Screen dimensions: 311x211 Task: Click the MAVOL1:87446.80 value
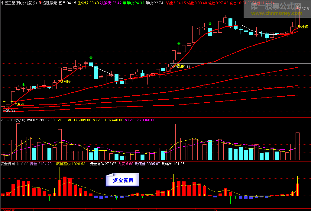[108, 120]
